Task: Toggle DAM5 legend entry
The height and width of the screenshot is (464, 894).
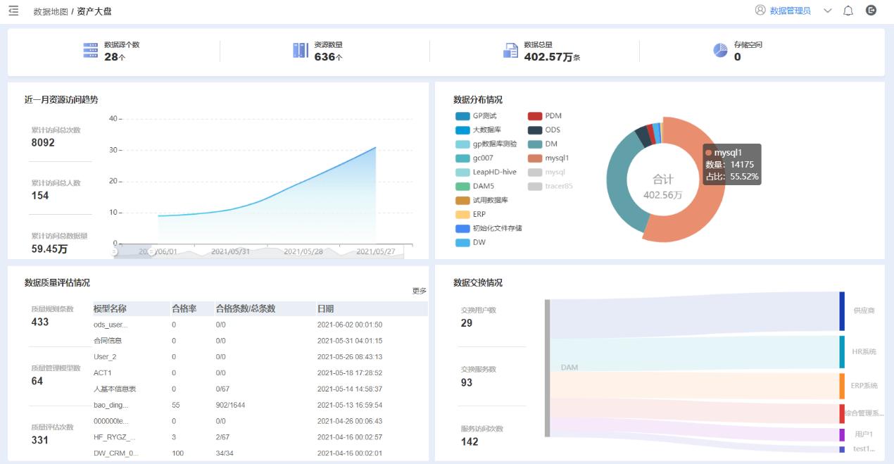Action: point(474,187)
